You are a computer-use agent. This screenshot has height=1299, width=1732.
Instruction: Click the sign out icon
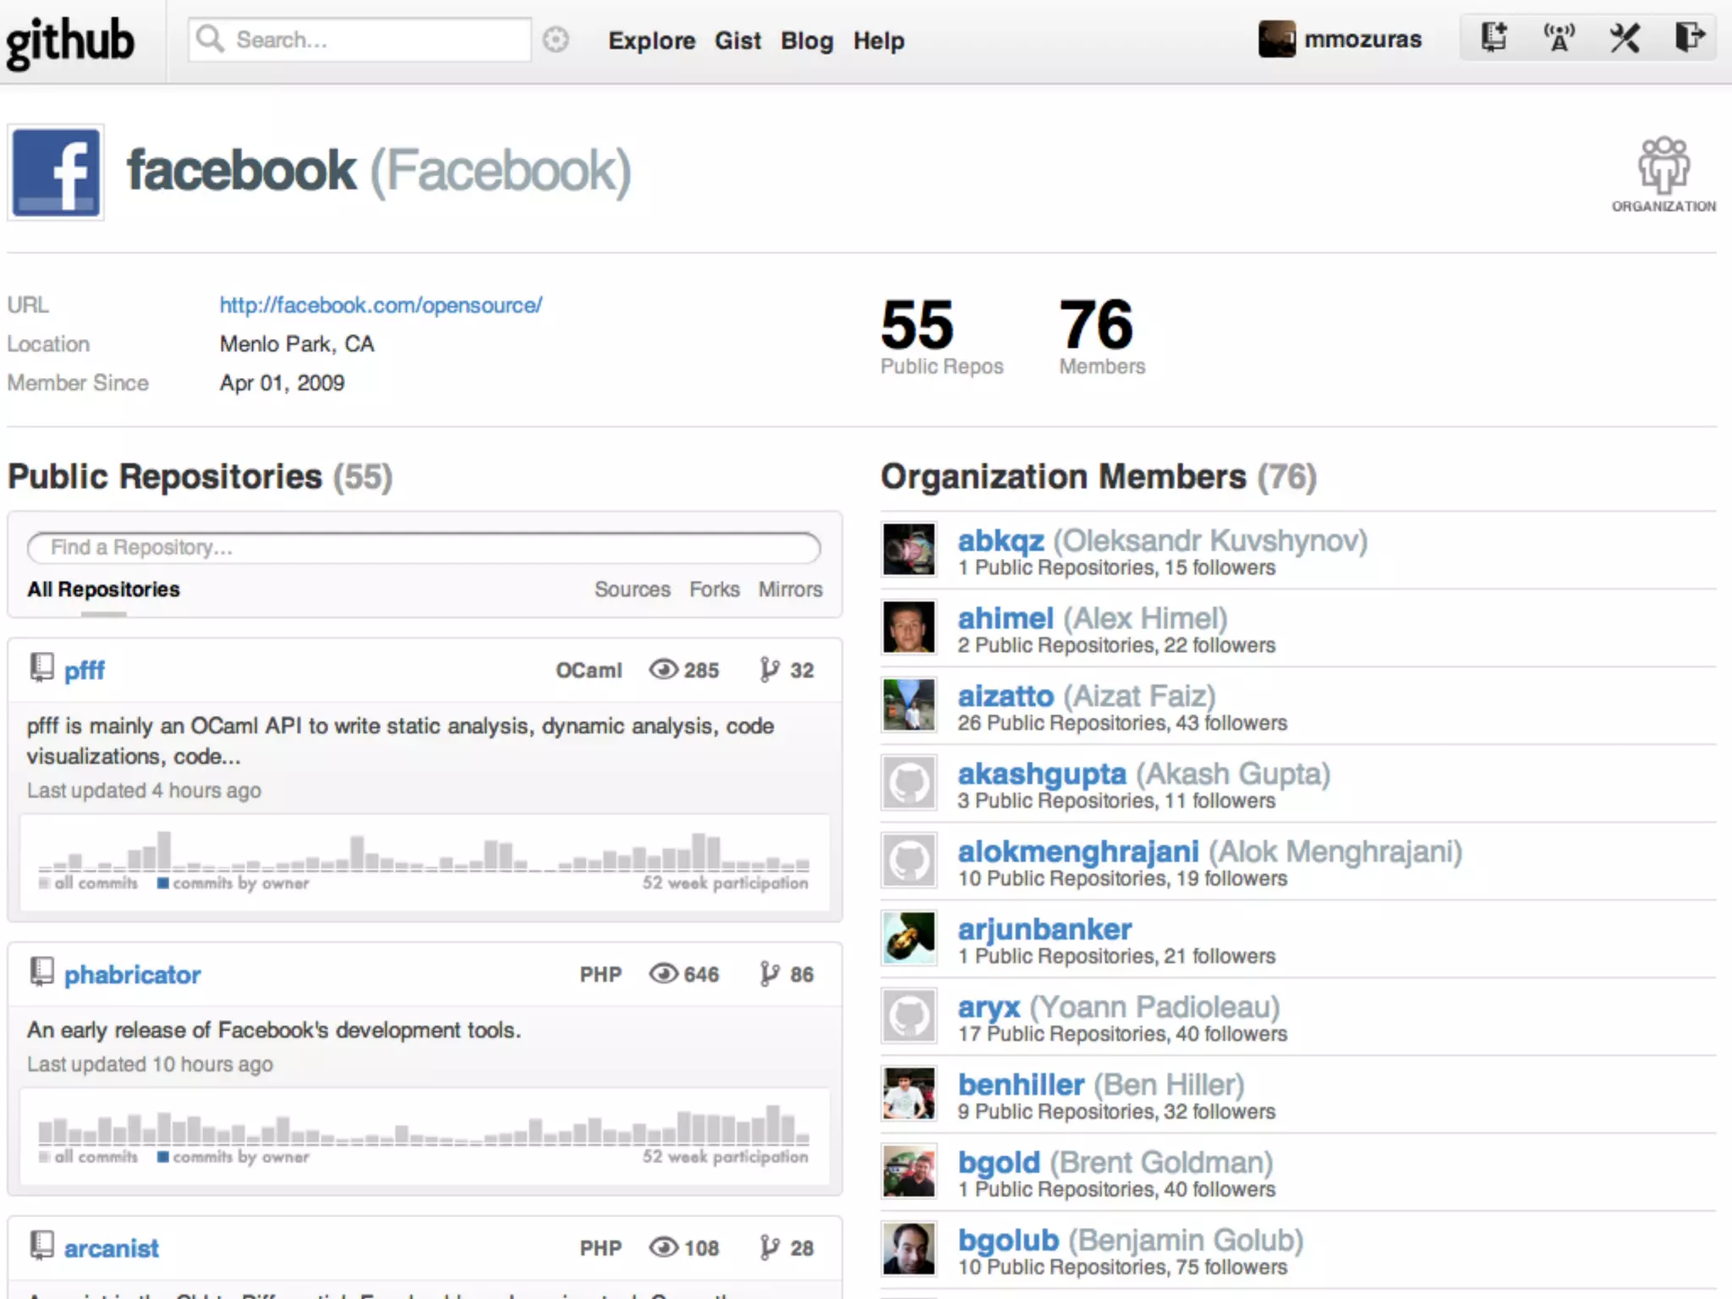click(1689, 38)
